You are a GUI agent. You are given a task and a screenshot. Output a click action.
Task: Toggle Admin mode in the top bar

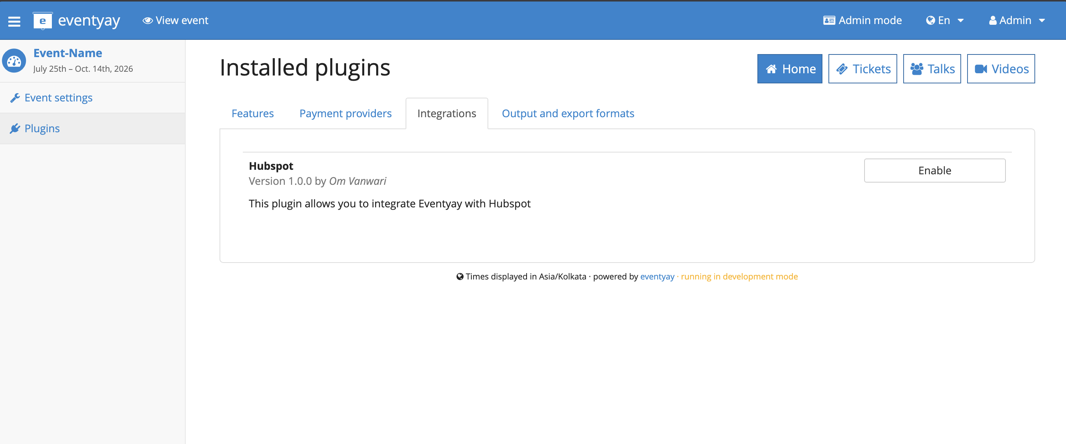point(862,20)
